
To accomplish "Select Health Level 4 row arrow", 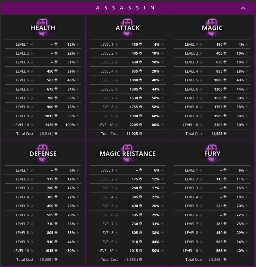I will point(32,71).
